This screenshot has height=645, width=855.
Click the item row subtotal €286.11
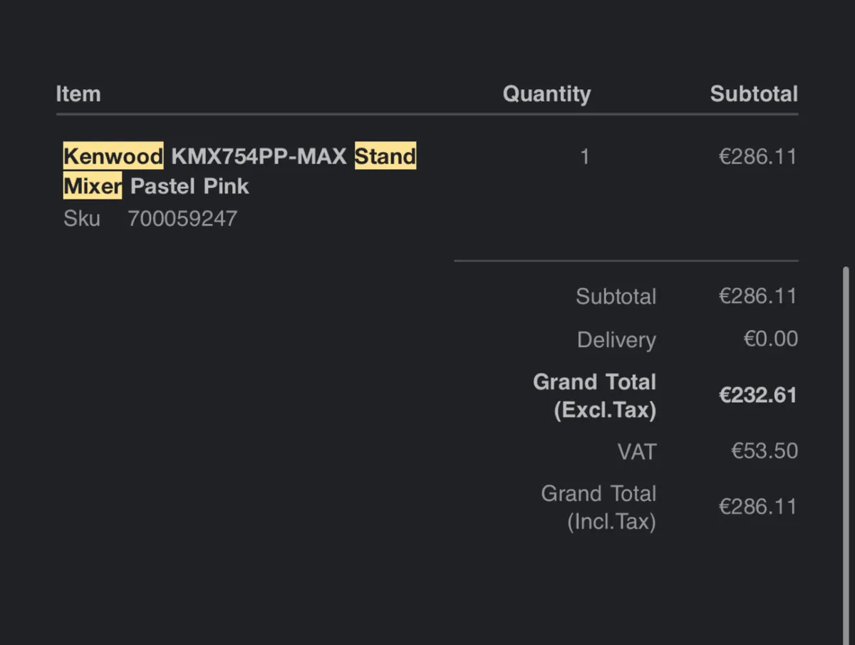[x=757, y=157]
